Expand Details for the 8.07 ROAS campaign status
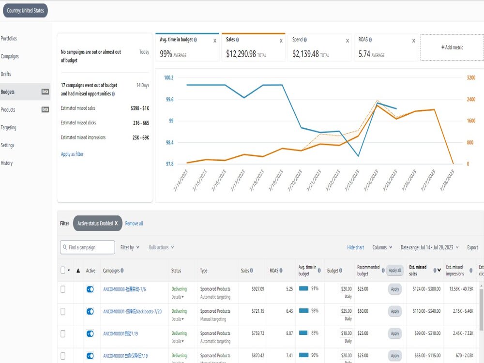This screenshot has width=484, height=363. pos(178,341)
